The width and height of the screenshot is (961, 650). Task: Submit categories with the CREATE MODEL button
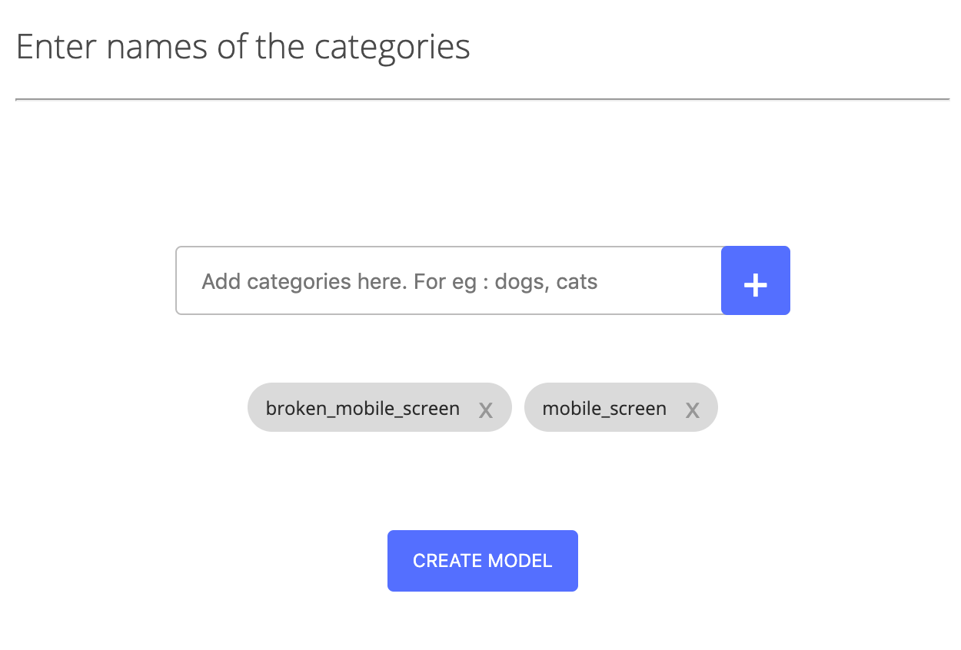[482, 561]
